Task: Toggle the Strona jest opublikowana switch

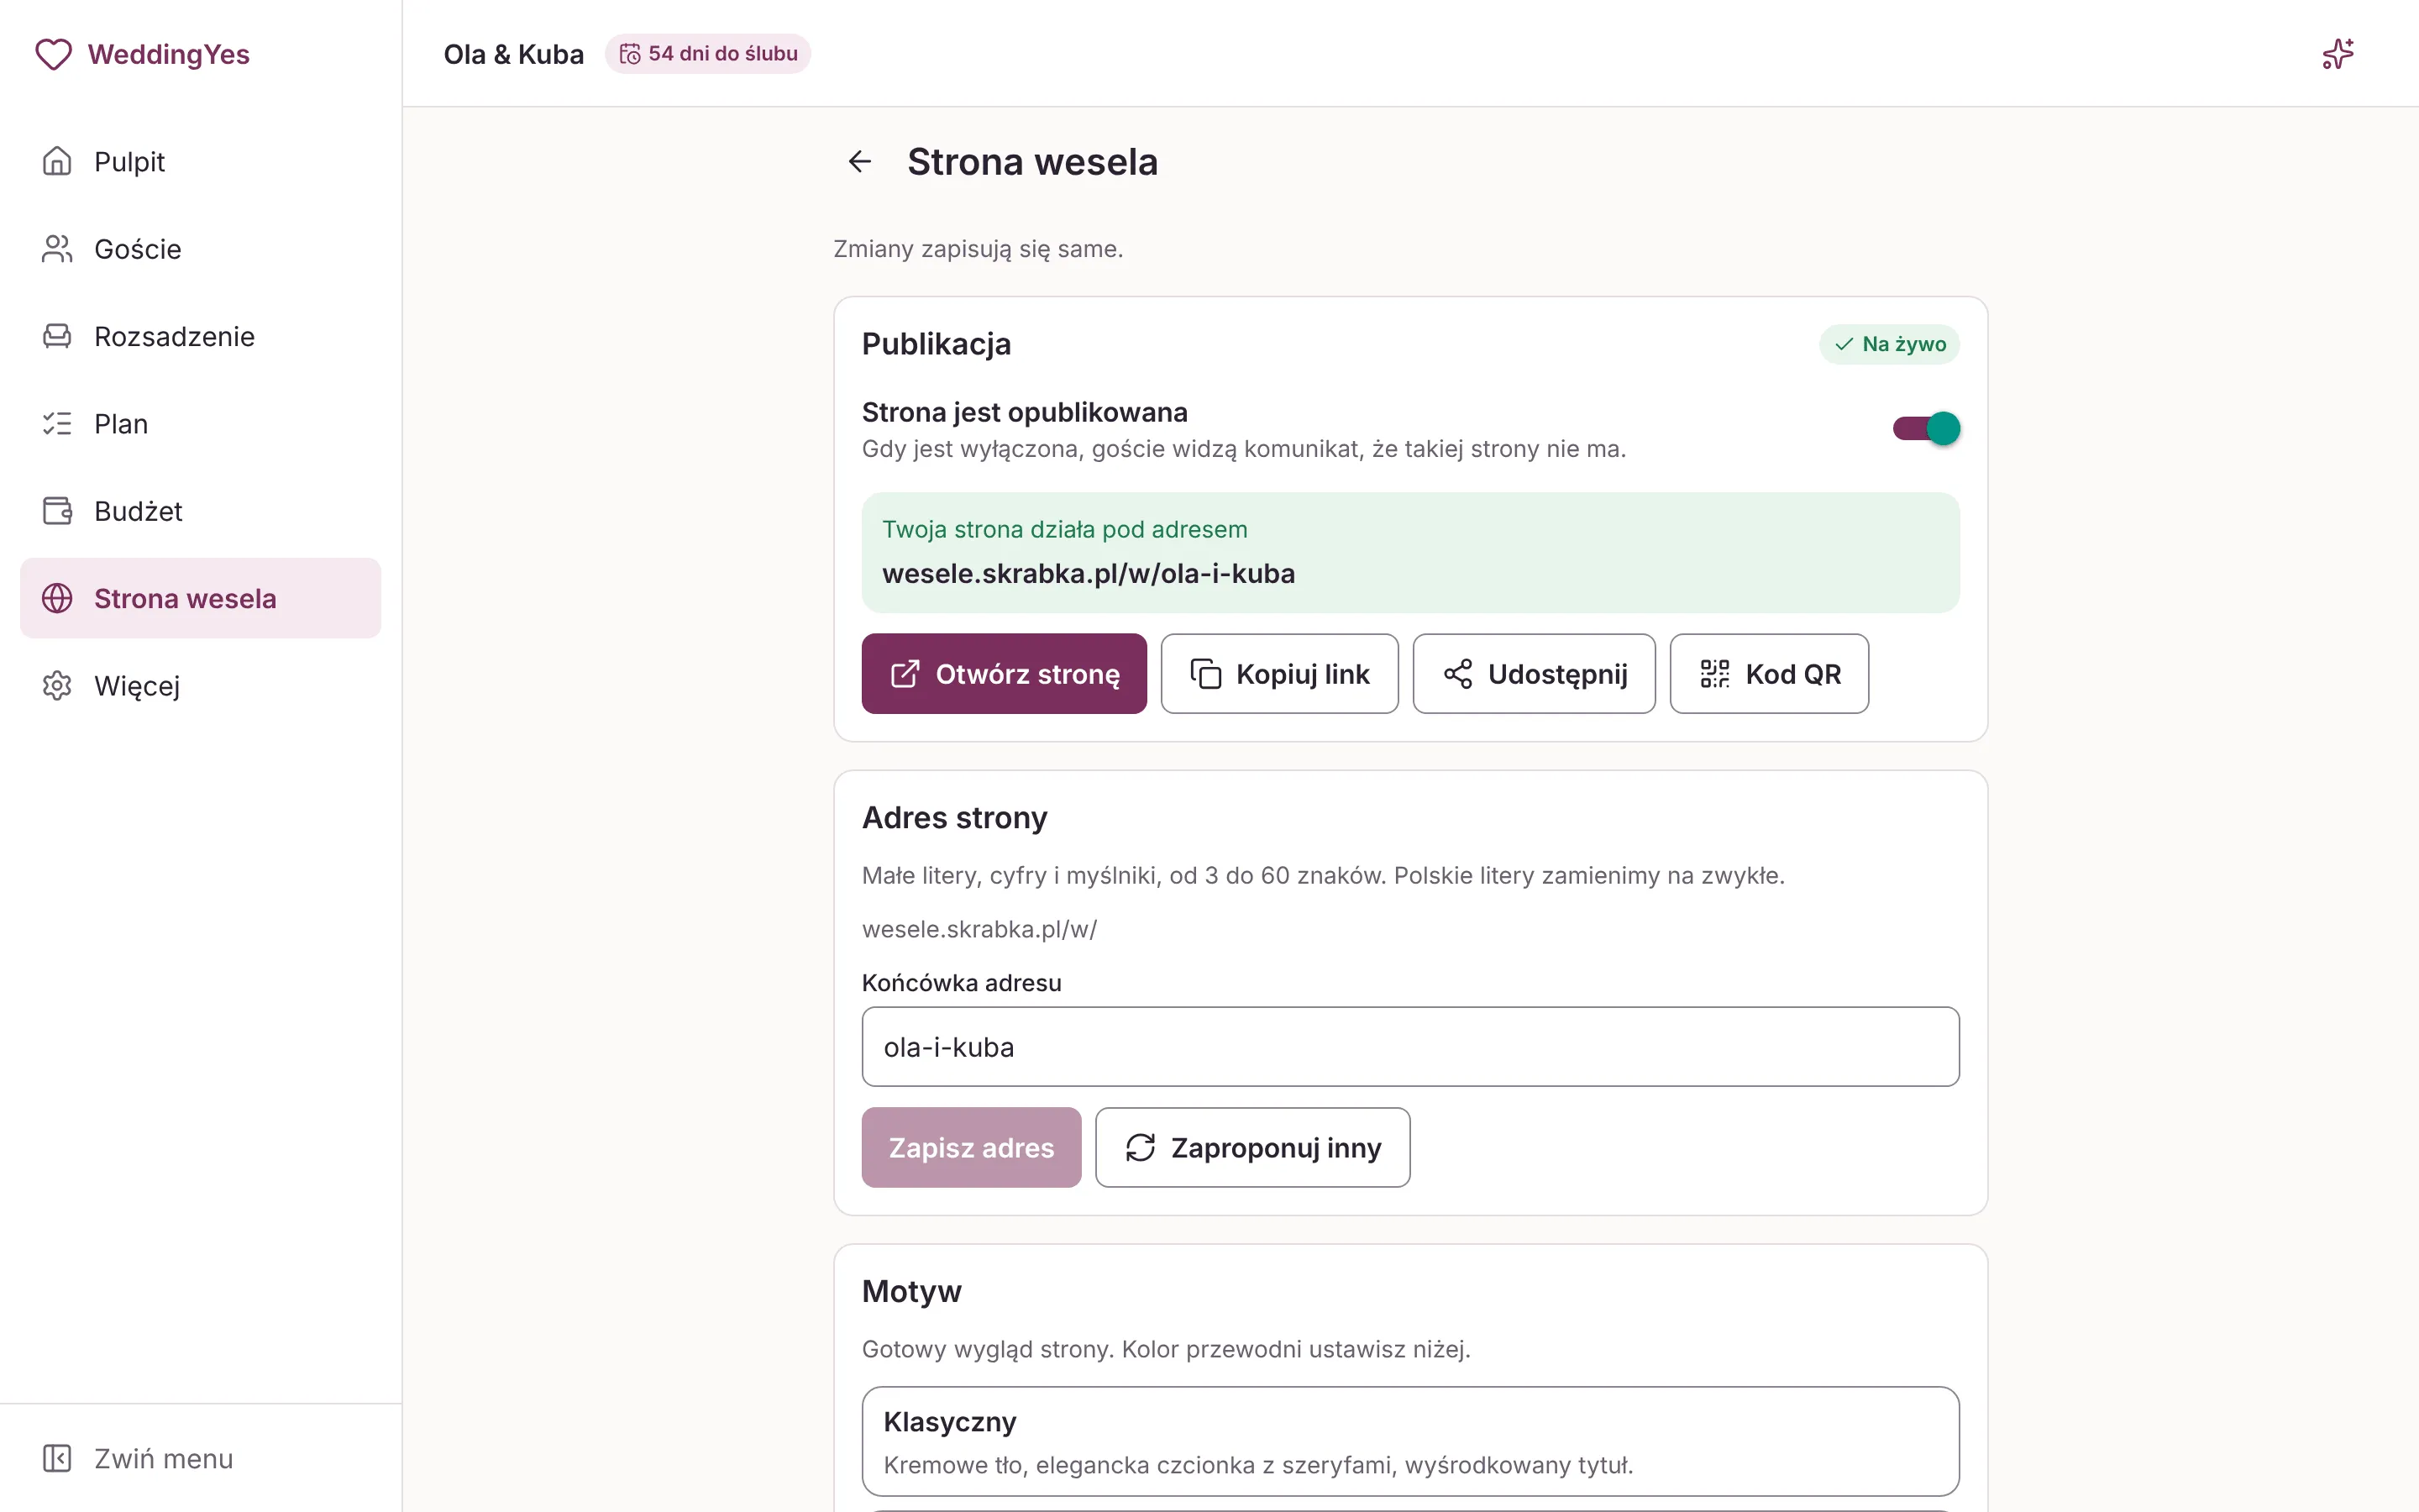Action: pyautogui.click(x=1925, y=429)
